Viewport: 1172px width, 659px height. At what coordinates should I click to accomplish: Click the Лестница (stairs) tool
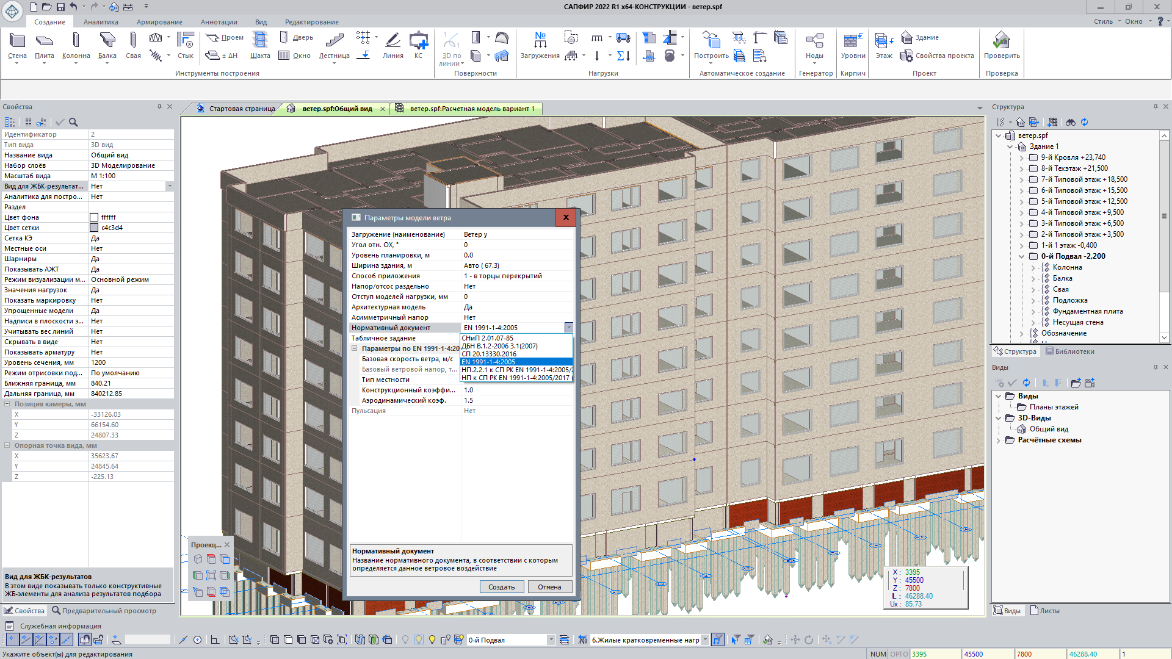[x=334, y=41]
